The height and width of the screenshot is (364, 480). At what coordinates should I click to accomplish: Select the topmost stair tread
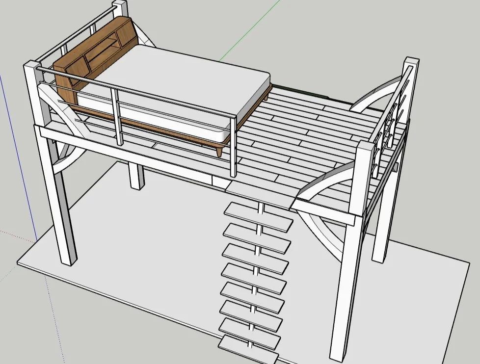point(259,216)
